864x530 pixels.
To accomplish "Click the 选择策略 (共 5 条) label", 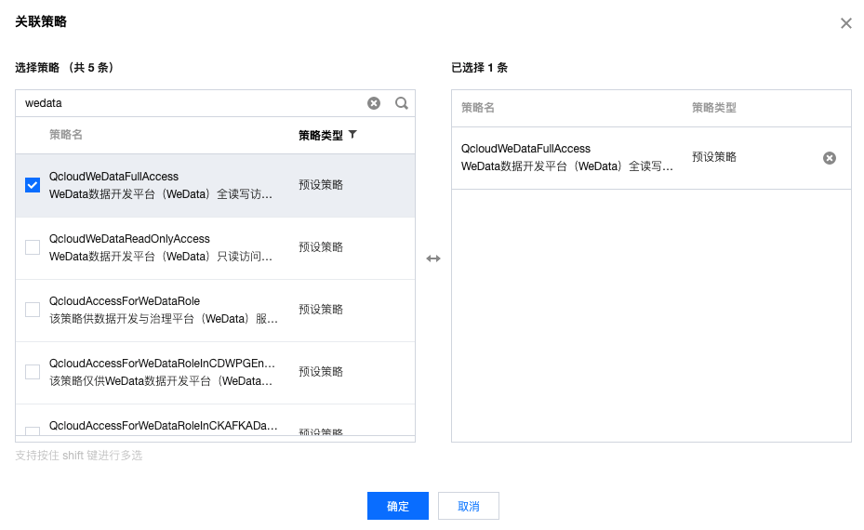I will [64, 67].
